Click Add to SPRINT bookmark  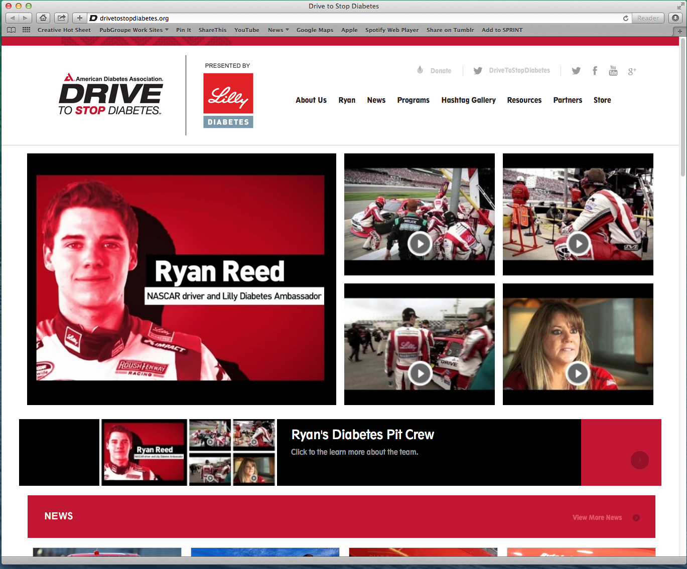click(502, 30)
